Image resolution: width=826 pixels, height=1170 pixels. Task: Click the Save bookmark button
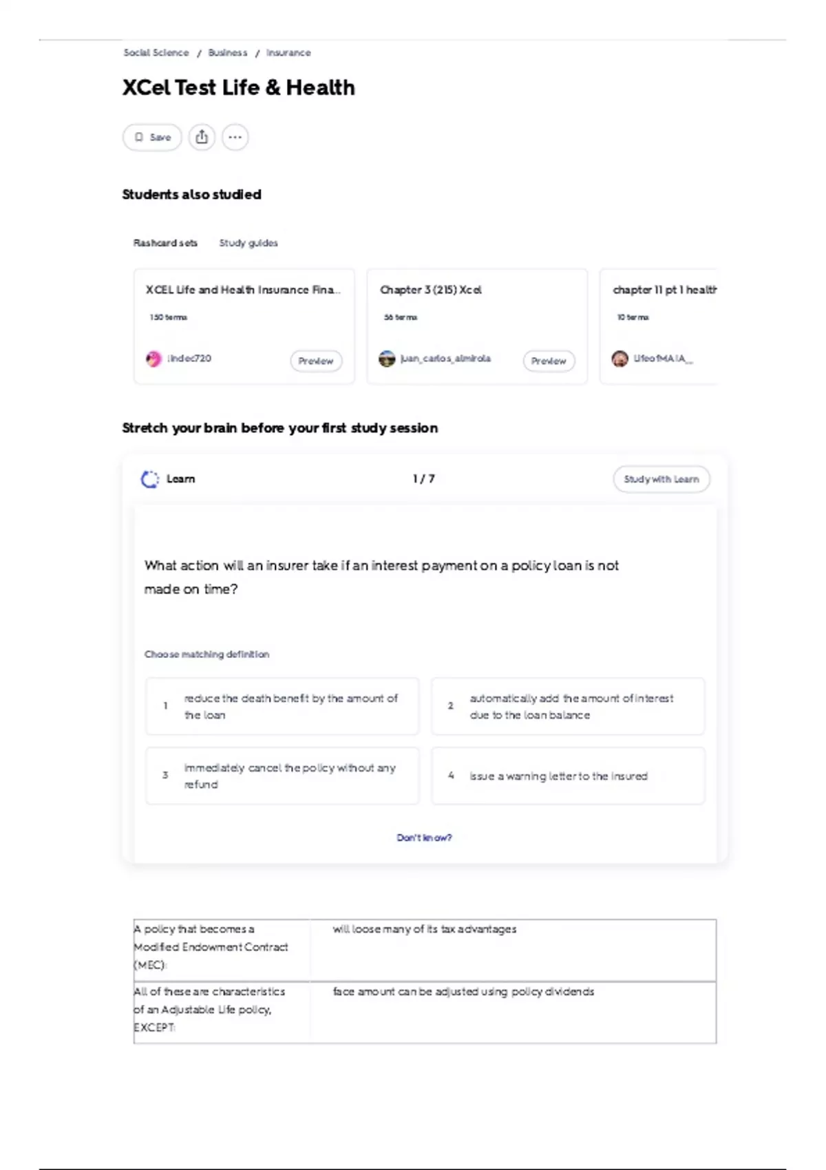152,137
